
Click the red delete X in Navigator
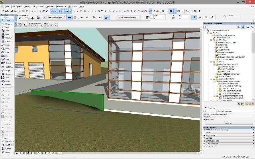pyautogui.click(x=253, y=104)
